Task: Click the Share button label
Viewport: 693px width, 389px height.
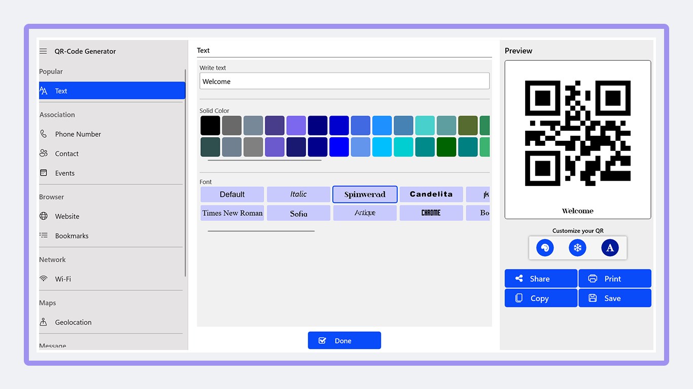Action: tap(540, 279)
